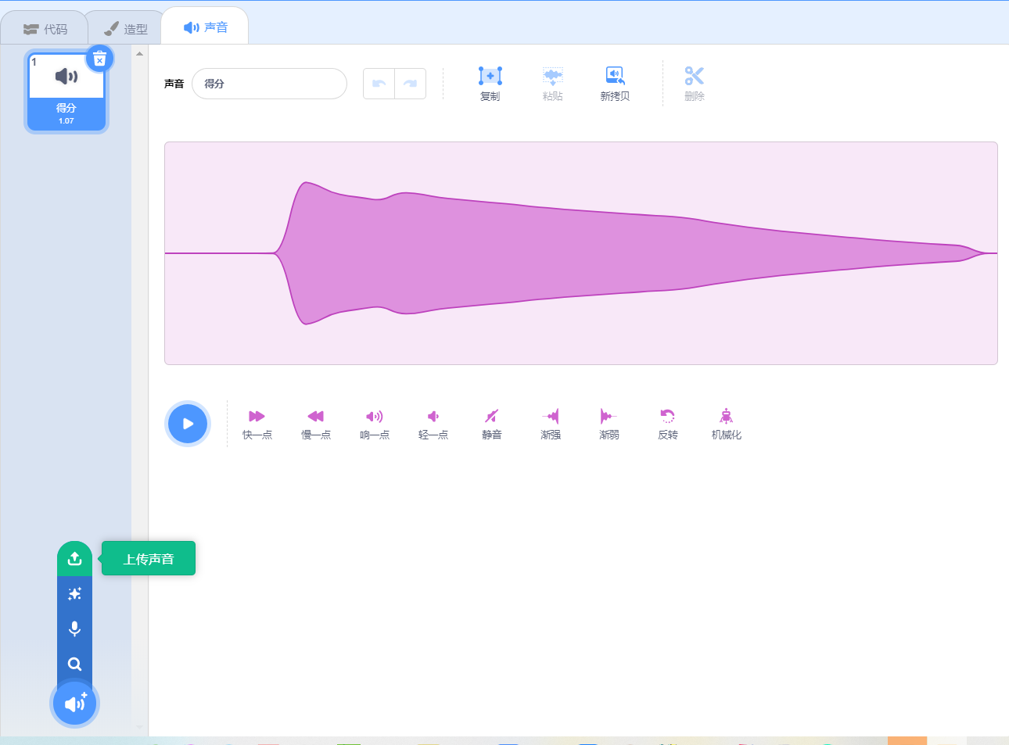This screenshot has height=745, width=1009.
Task: Redo the last sound edit
Action: tap(410, 84)
